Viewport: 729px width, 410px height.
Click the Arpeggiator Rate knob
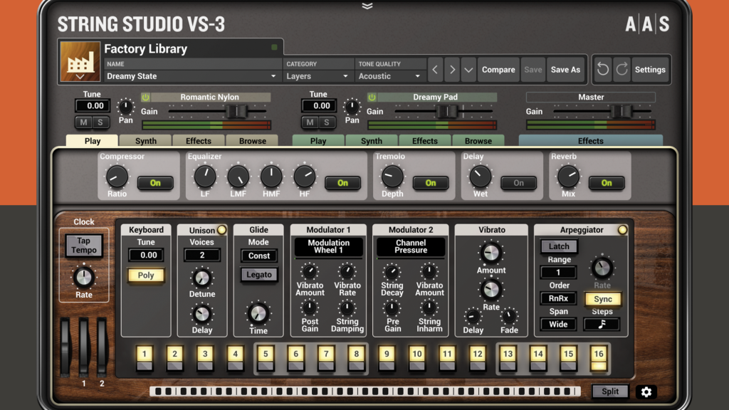click(602, 268)
